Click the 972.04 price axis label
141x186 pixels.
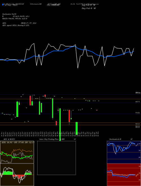pyautogui.click(x=137, y=113)
